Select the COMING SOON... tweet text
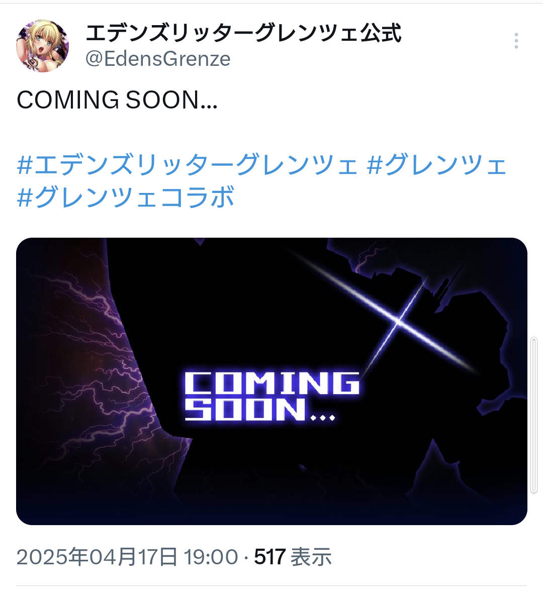 117,100
